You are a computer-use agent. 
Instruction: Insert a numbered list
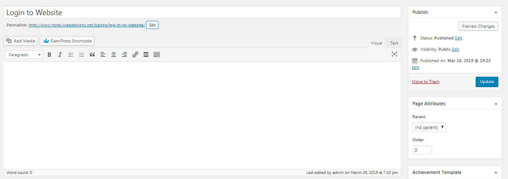point(82,54)
